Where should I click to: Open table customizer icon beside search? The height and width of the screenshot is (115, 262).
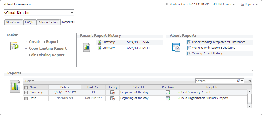point(250,81)
